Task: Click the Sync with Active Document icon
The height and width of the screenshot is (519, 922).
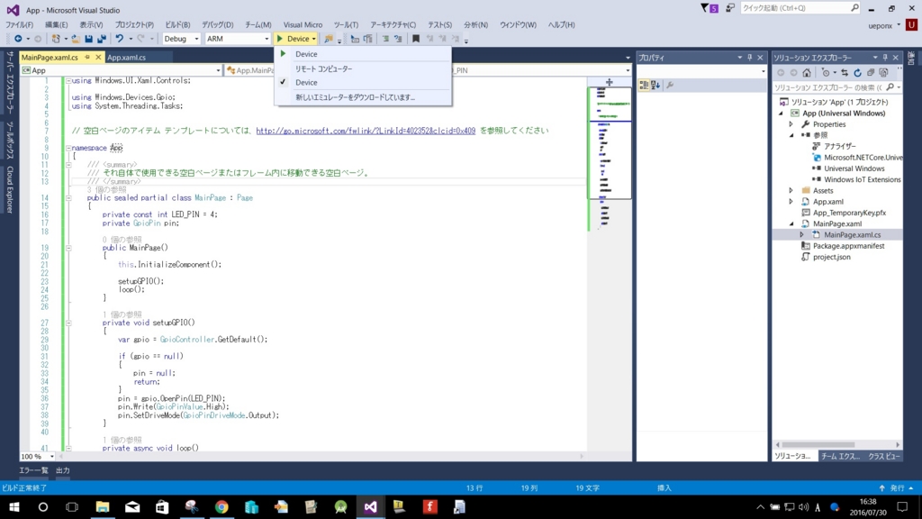Action: pos(845,72)
